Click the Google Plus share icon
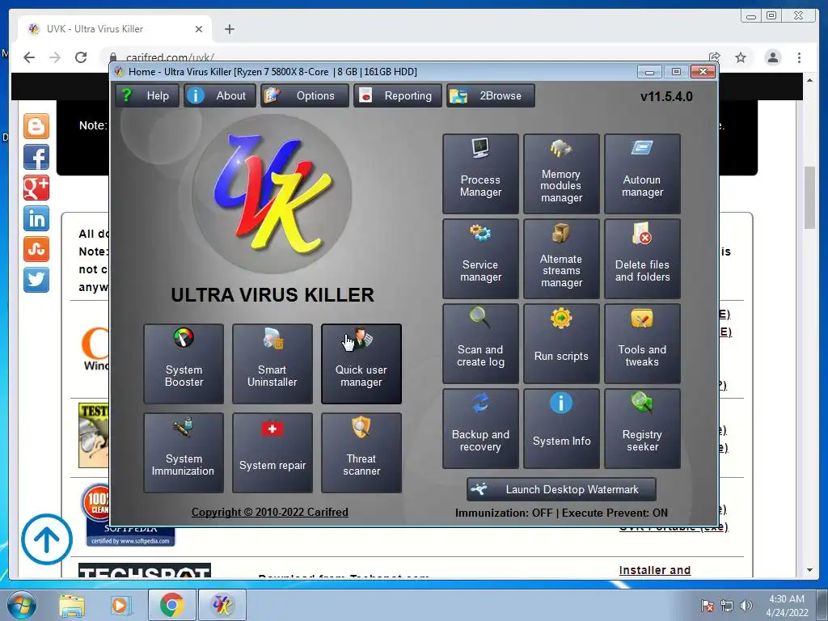Viewport: 828px width, 621px height. [36, 188]
